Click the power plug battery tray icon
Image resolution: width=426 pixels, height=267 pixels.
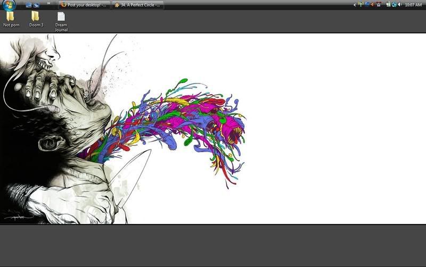pyautogui.click(x=388, y=5)
